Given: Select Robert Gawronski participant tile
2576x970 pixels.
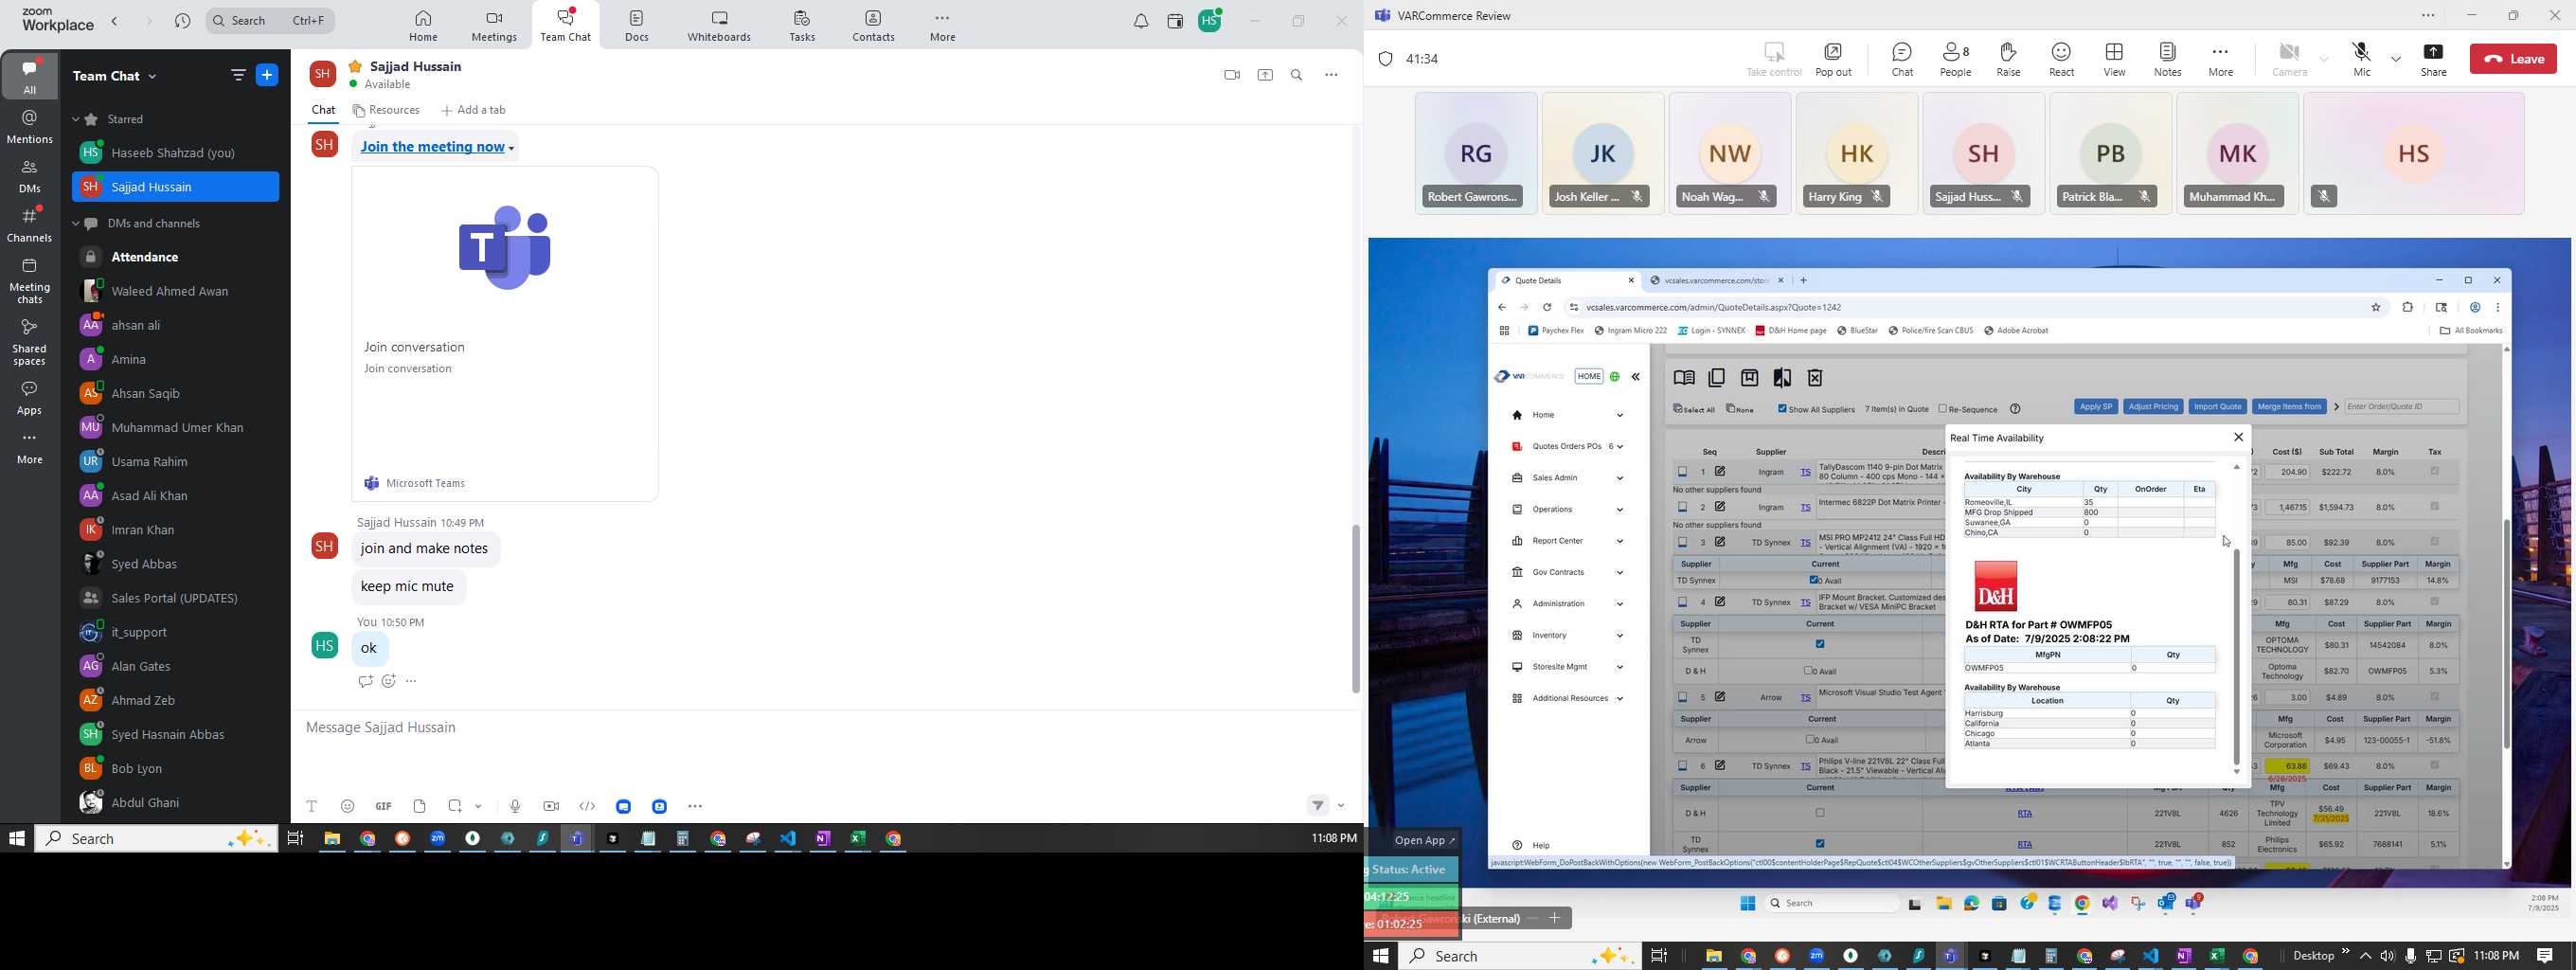Looking at the screenshot, I should pyautogui.click(x=1475, y=153).
